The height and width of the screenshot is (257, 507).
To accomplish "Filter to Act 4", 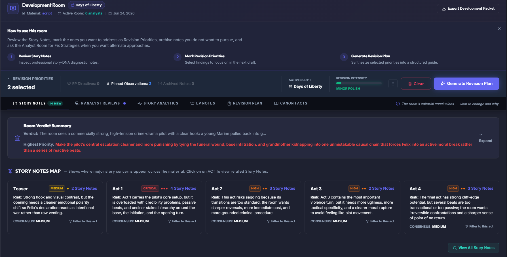I will [479, 227].
